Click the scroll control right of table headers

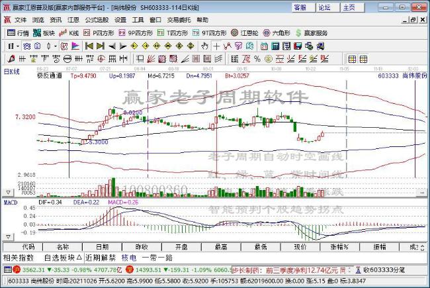click(x=423, y=247)
